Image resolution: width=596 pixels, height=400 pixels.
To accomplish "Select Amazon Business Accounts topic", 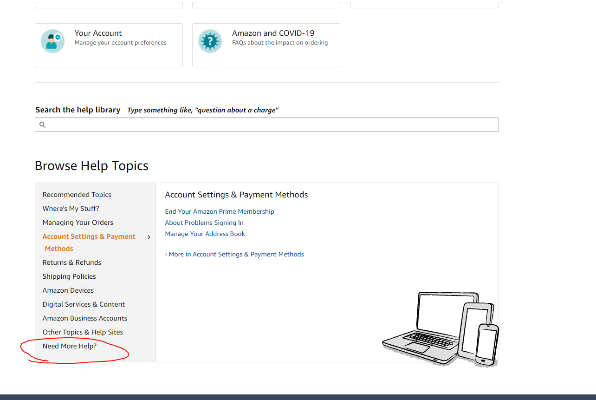I will coord(85,318).
